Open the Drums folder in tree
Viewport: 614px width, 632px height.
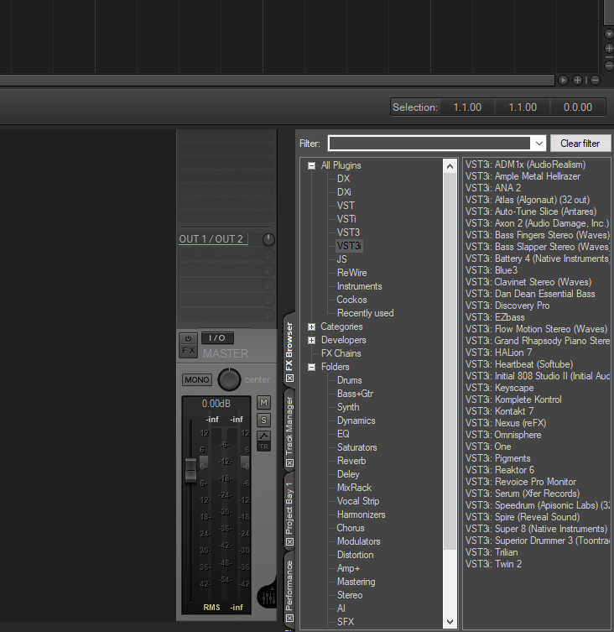click(x=349, y=380)
